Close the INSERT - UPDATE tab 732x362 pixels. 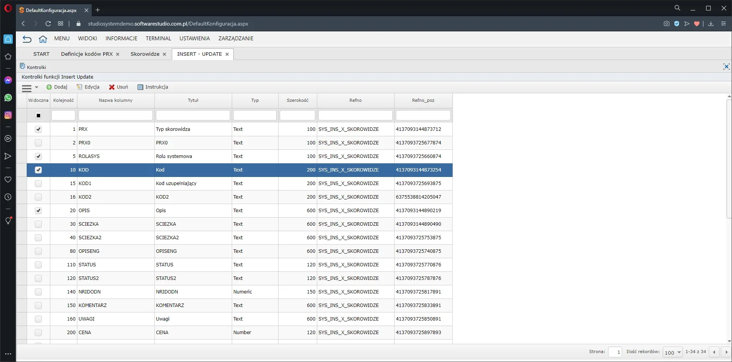click(227, 54)
